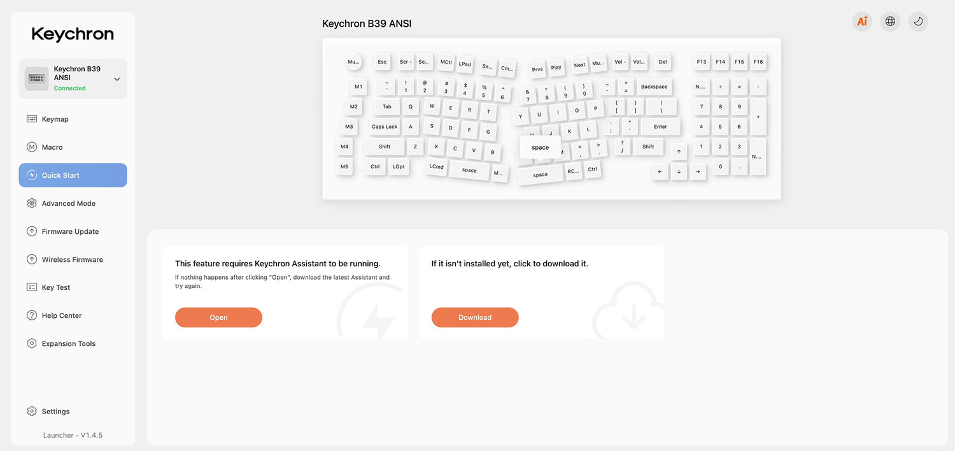The height and width of the screenshot is (451, 955).
Task: Select the Play media key
Action: pos(556,67)
